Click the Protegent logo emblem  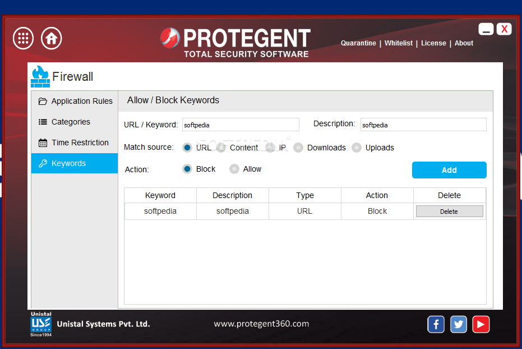pyautogui.click(x=170, y=38)
